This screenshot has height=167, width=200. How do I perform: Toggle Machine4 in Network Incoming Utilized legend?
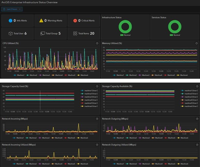click(x=57, y=164)
